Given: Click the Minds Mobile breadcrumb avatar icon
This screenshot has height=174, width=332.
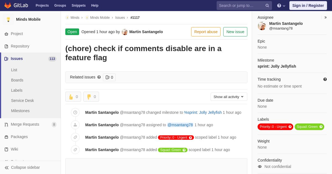Looking at the screenshot, I should pos(87,18).
